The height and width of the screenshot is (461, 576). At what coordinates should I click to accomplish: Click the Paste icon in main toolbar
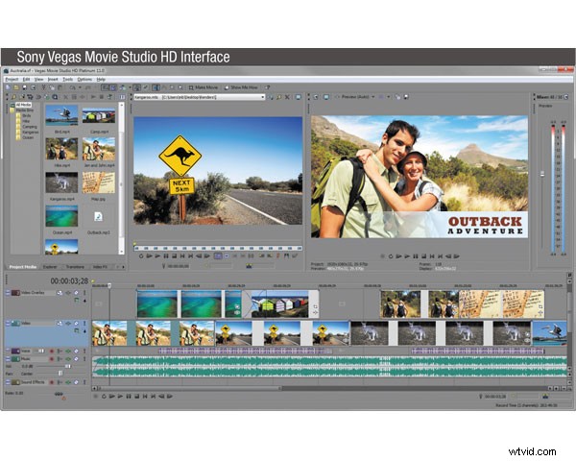tap(60, 87)
